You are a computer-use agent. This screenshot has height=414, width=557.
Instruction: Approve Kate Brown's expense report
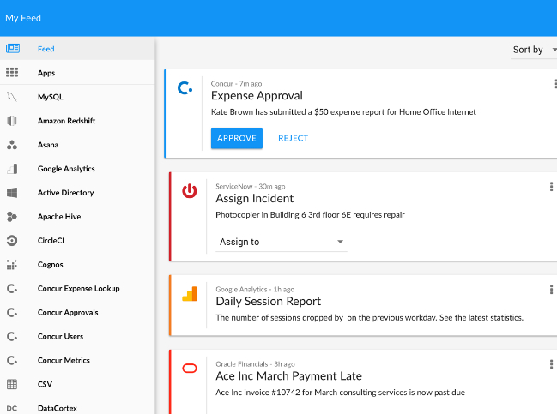click(x=237, y=138)
